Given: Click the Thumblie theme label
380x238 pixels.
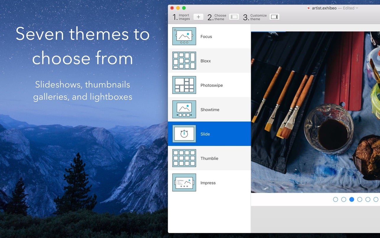Looking at the screenshot, I should coord(209,158).
